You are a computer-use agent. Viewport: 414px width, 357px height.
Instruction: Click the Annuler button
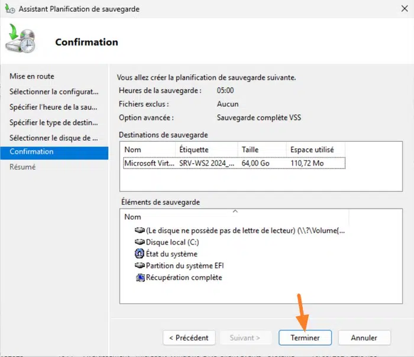coord(364,337)
